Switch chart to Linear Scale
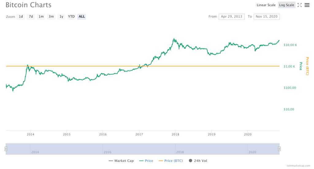The width and height of the screenshot is (314, 169). pos(266,5)
